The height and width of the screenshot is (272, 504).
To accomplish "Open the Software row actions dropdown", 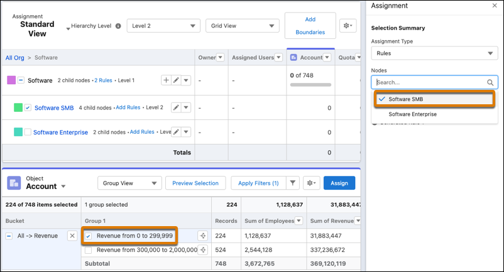I will (186, 80).
